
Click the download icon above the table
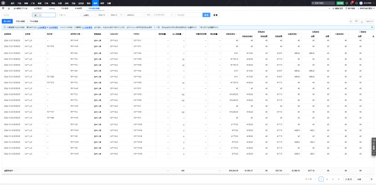click(362, 21)
